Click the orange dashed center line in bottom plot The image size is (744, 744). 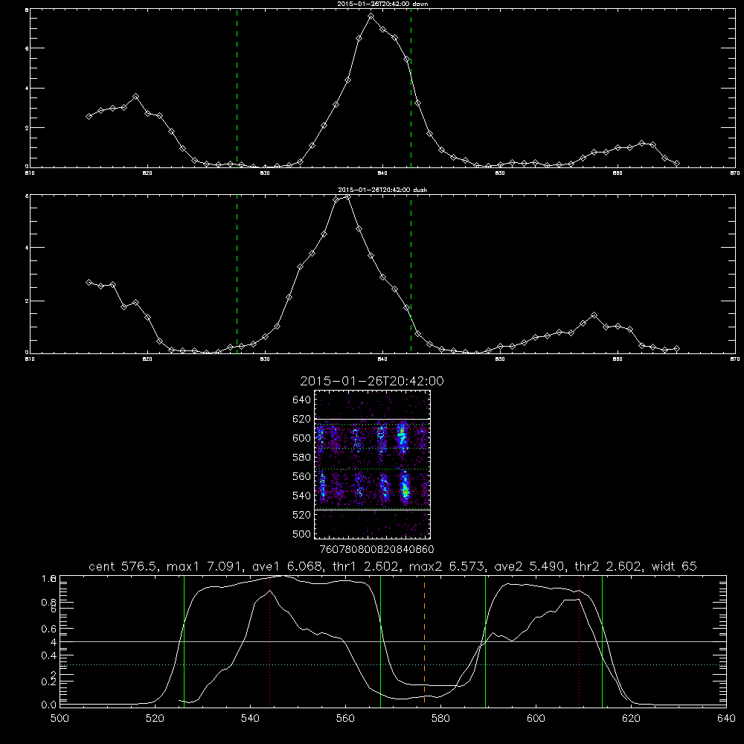424,641
